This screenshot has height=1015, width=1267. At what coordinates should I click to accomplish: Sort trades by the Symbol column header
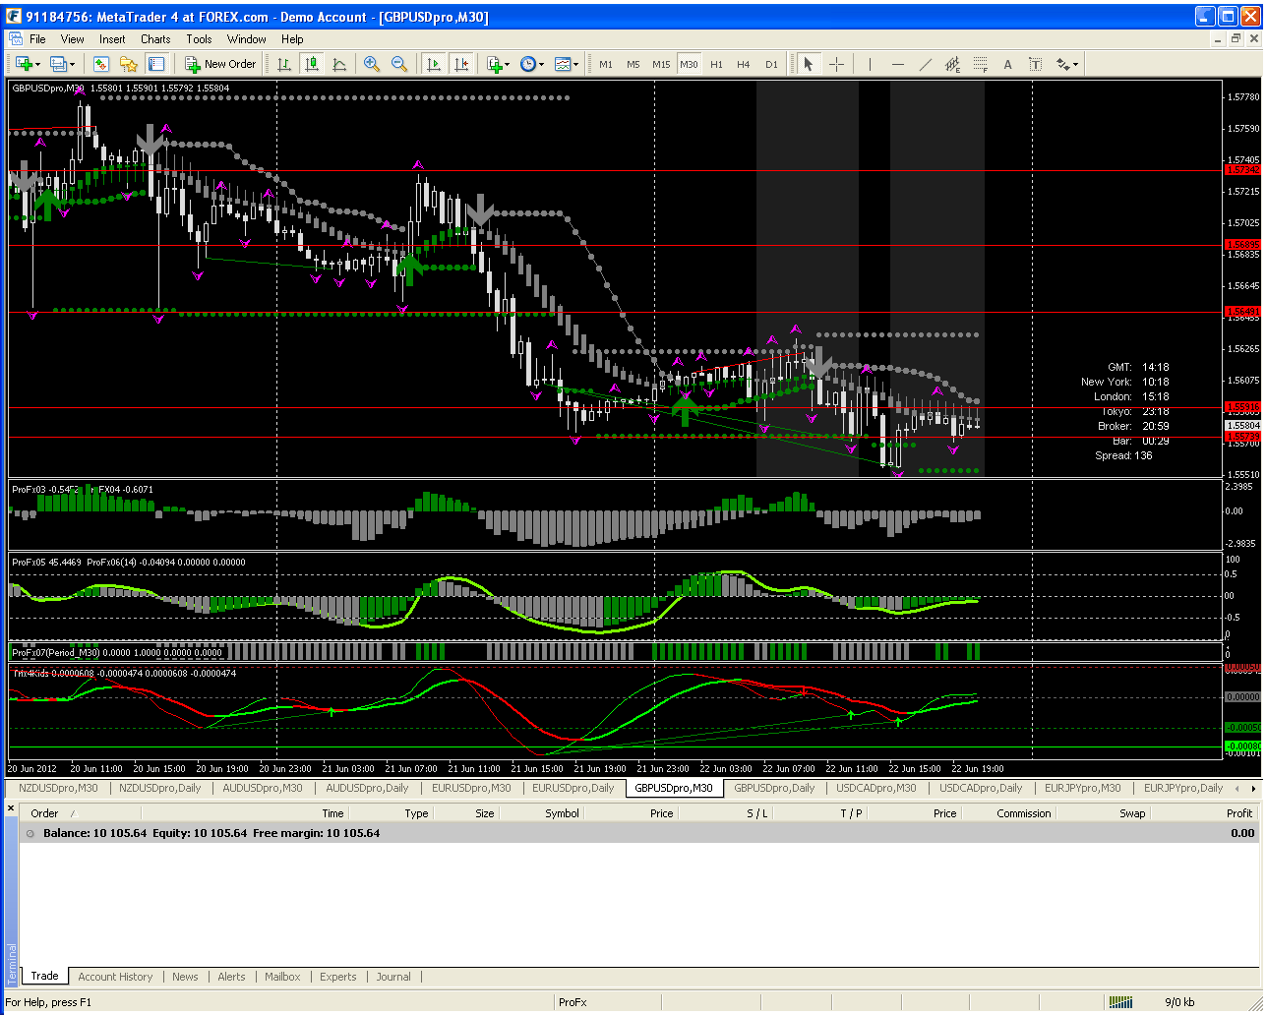pos(542,813)
